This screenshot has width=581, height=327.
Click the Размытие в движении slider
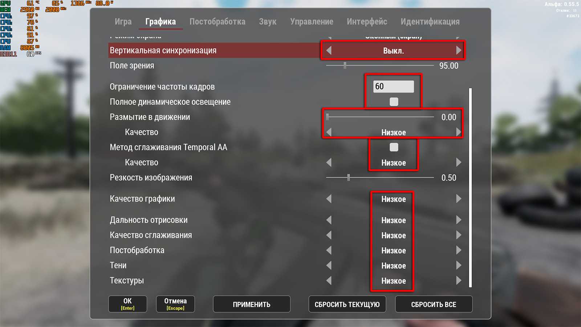(380, 117)
